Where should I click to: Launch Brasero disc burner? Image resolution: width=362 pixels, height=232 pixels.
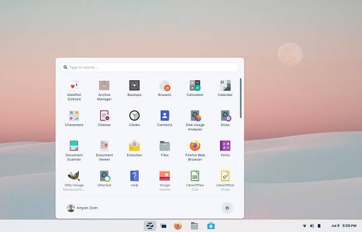(165, 88)
